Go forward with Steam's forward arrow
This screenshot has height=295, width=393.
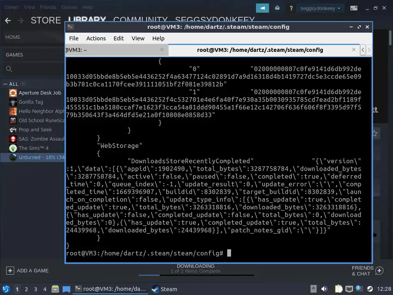tap(21, 20)
